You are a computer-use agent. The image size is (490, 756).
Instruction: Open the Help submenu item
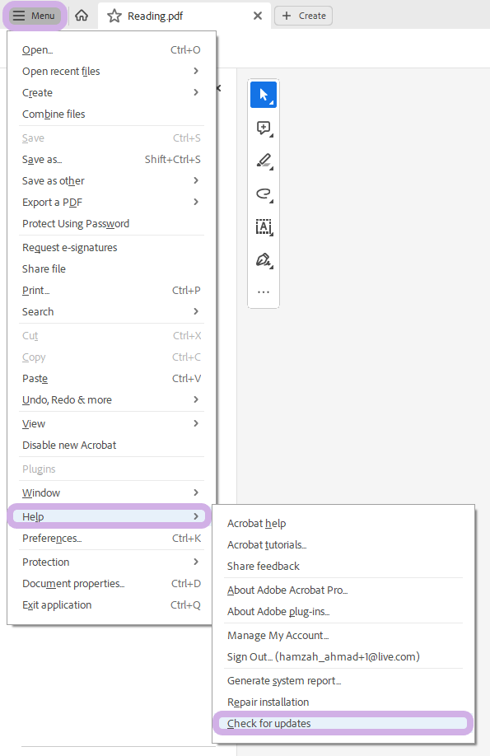point(110,517)
